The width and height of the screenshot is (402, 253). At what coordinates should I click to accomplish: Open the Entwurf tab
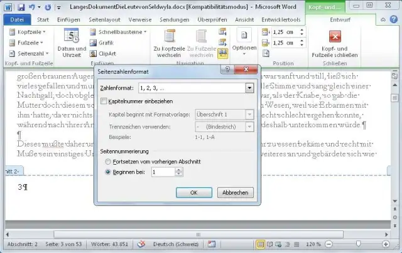pyautogui.click(x=340, y=19)
